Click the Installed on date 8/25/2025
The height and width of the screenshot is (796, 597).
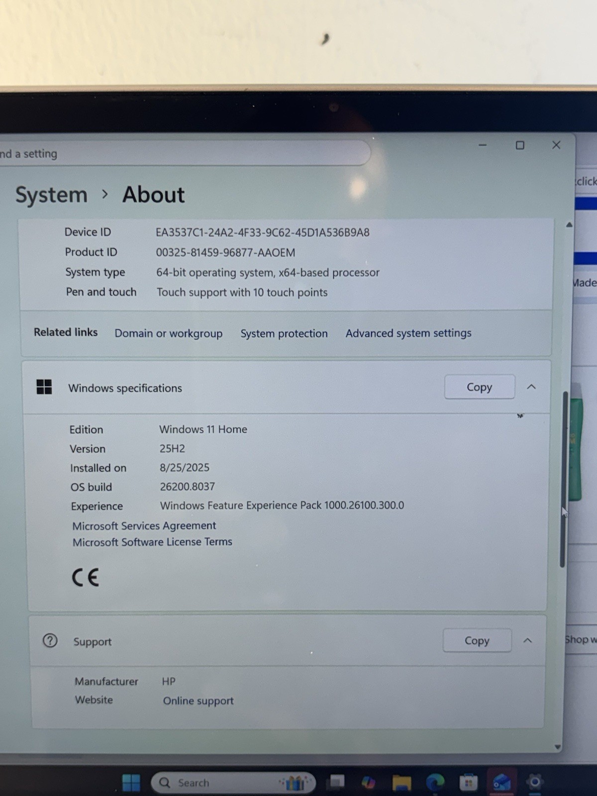(x=185, y=468)
